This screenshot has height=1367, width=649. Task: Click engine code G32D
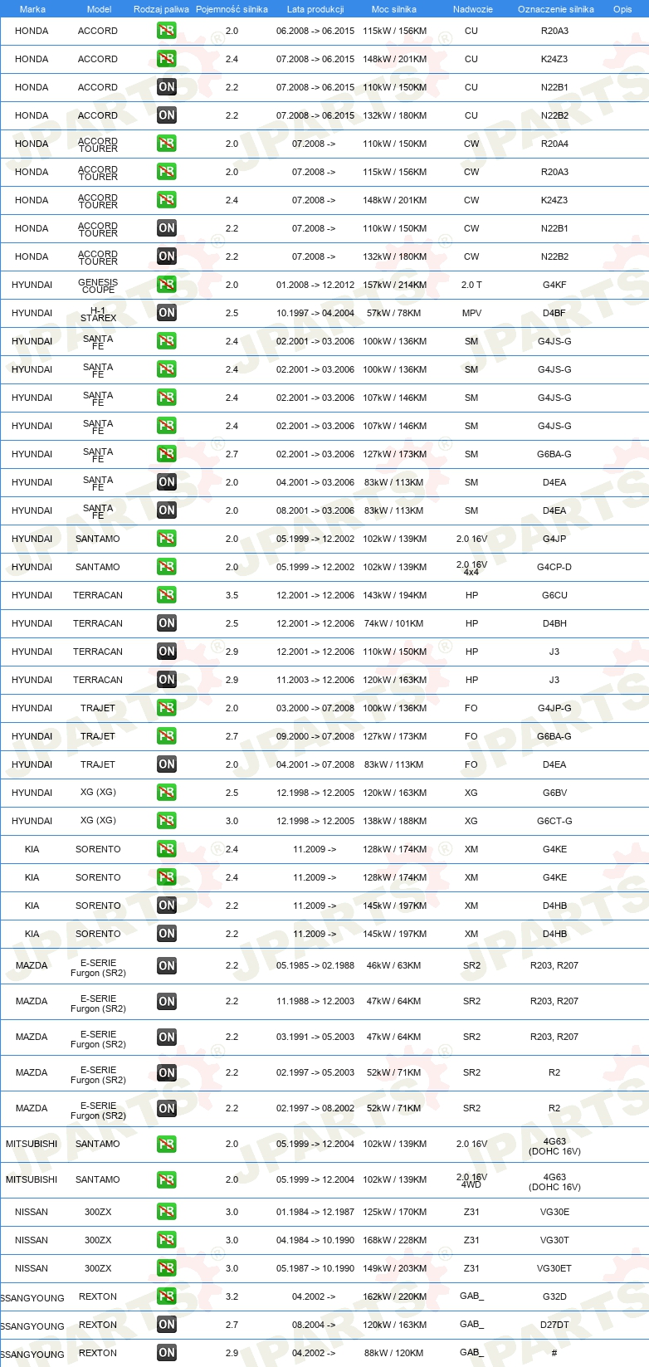click(554, 1296)
